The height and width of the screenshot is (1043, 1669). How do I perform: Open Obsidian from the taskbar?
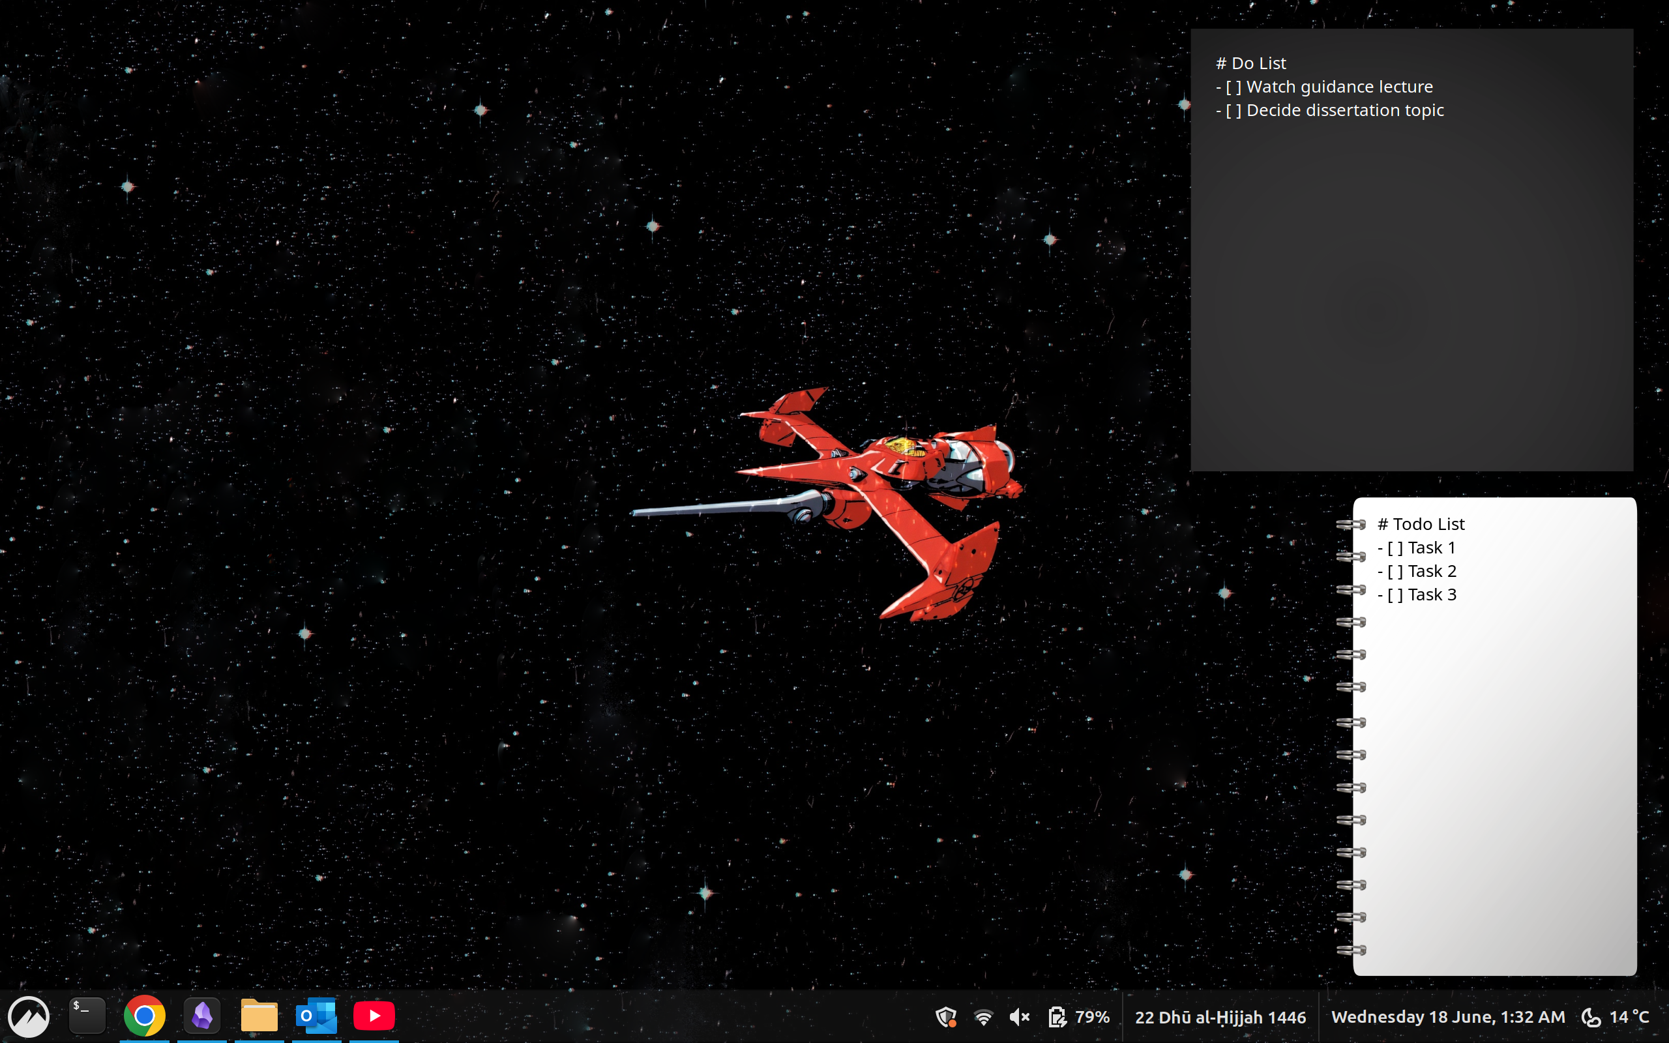[201, 1016]
